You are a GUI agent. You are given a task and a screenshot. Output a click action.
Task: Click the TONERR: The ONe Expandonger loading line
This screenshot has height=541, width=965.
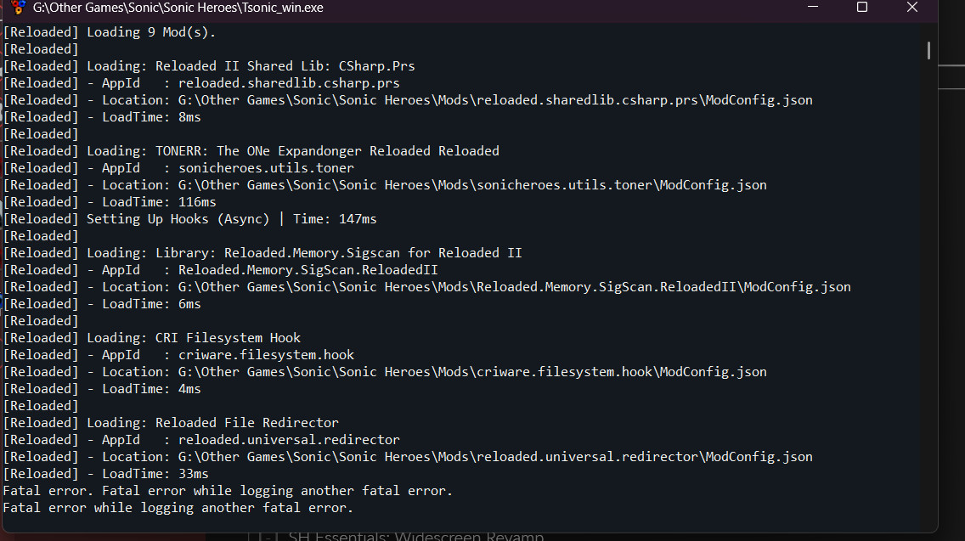[293, 151]
